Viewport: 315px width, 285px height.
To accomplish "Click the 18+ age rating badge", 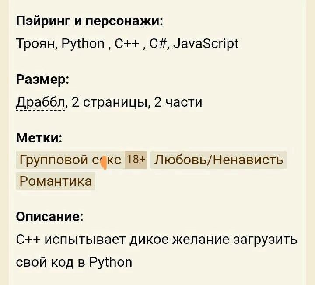I will pyautogui.click(x=136, y=160).
